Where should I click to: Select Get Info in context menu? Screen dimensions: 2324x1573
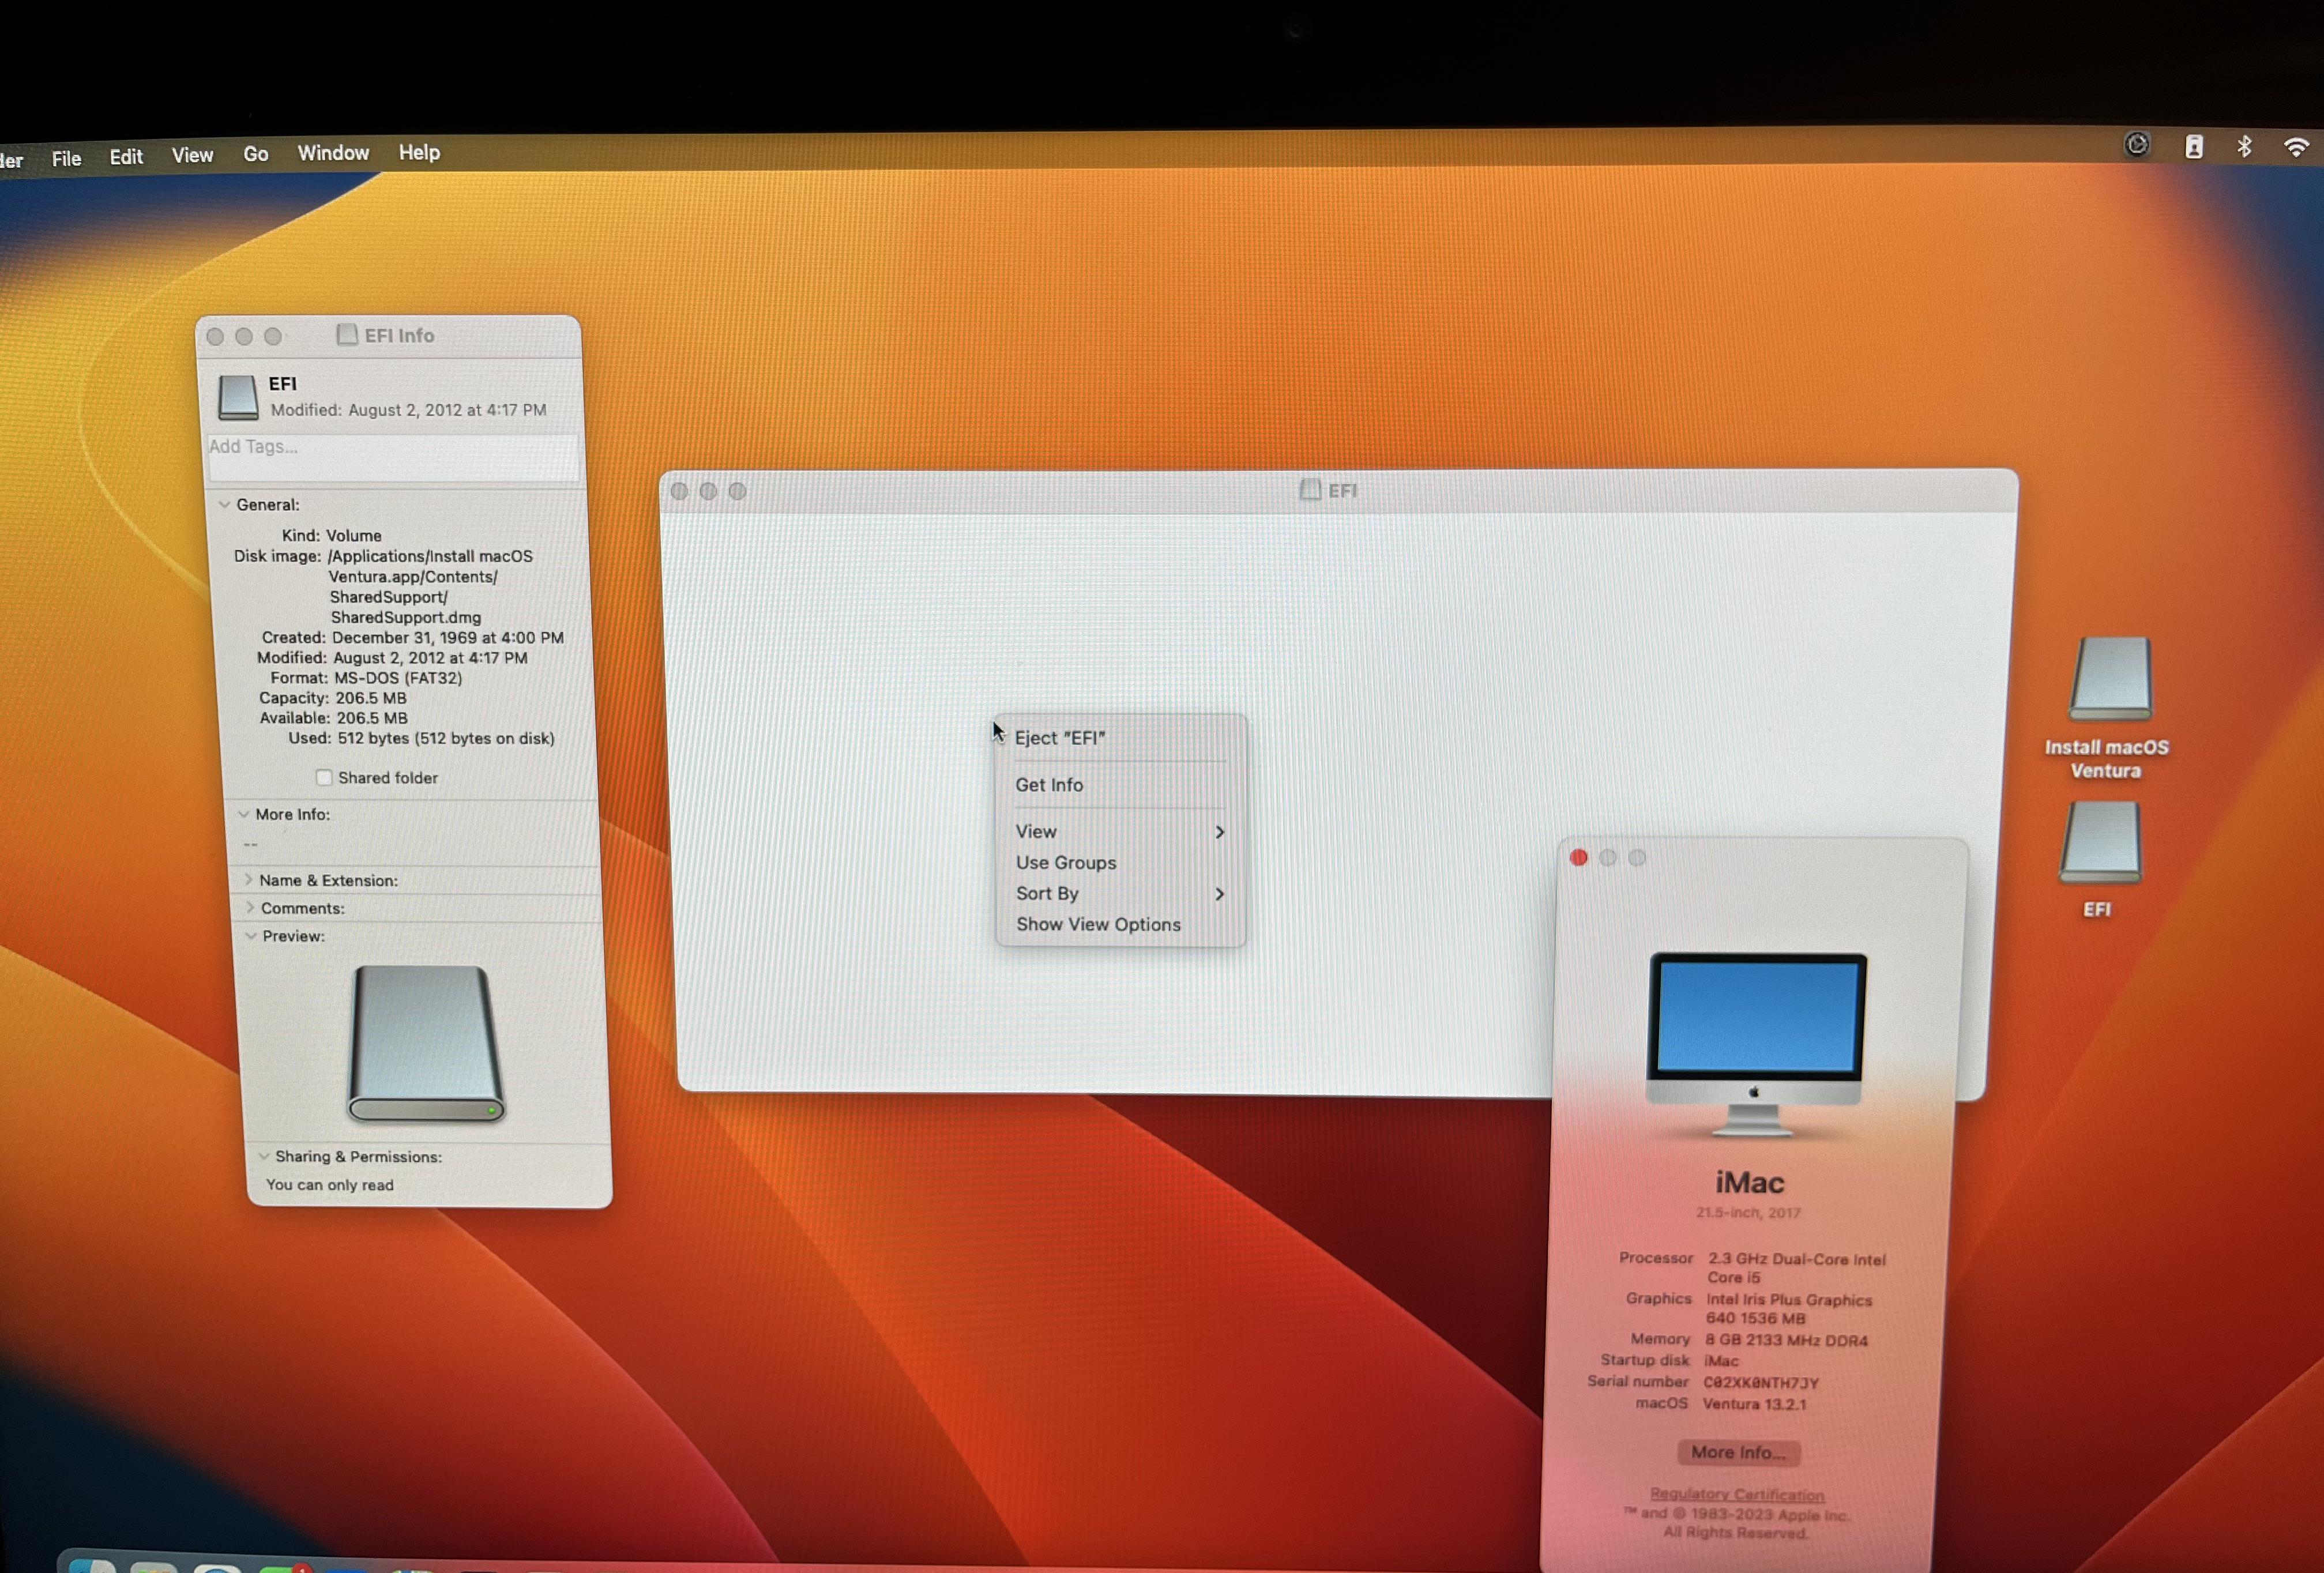click(x=1049, y=785)
